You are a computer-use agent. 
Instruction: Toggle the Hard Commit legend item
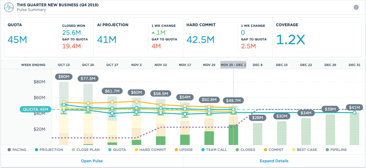(x=150, y=149)
